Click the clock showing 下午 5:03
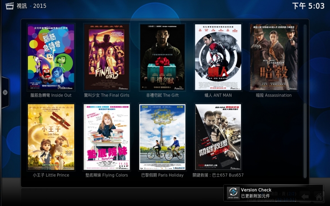This screenshot has width=330, height=206. (308, 6)
